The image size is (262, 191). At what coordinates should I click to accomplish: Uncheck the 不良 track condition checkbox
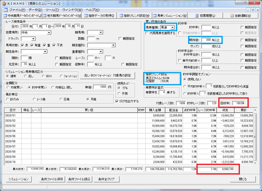[54, 45]
